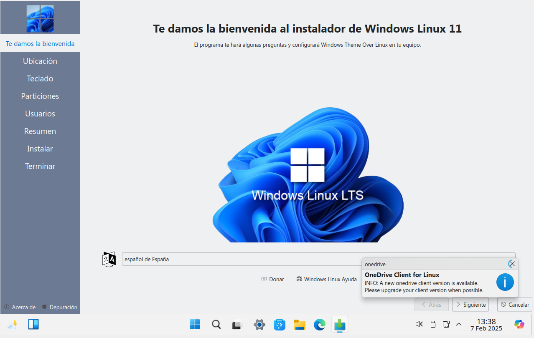Screen dimensions: 534x338
Task: Open the software store app
Action: 279,324
